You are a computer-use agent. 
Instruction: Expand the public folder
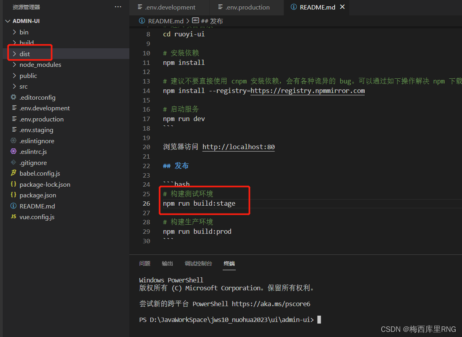pos(14,76)
